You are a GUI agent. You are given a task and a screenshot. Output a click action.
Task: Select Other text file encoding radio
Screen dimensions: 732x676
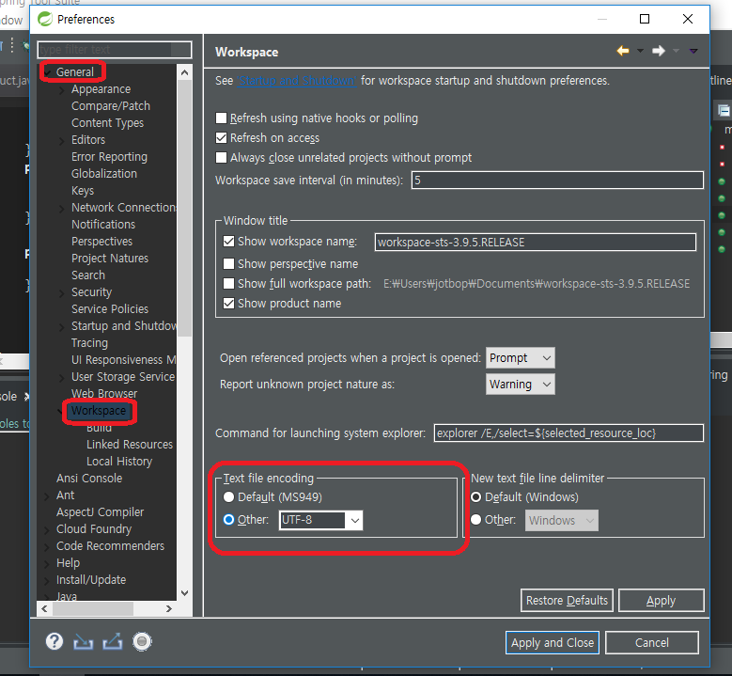(x=228, y=520)
